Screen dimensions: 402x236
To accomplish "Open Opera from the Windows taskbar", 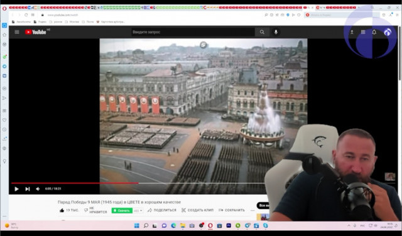I will click(x=210, y=225).
